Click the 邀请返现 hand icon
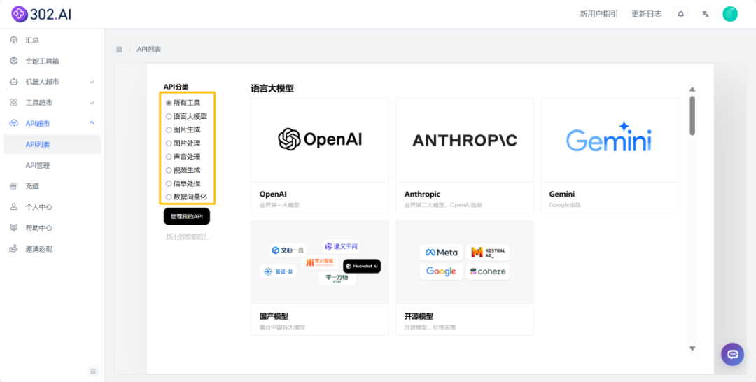Viewport: 756px width, 382px height. (x=14, y=249)
